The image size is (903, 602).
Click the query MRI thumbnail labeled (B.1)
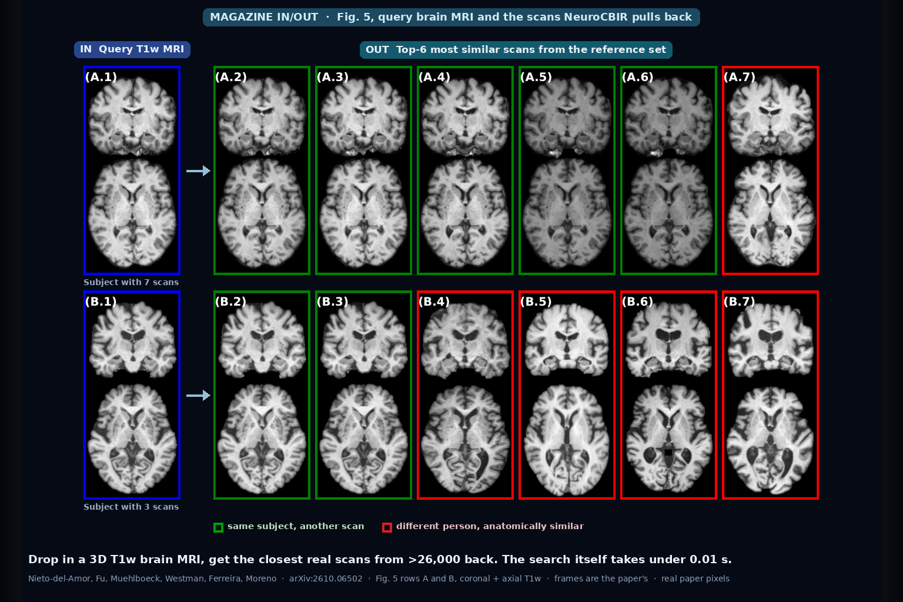[x=132, y=395]
